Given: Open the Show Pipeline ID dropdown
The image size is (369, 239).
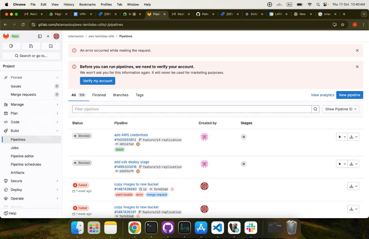Looking at the screenshot, I should click(341, 109).
